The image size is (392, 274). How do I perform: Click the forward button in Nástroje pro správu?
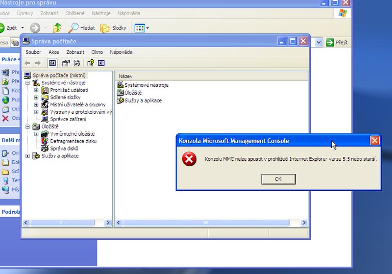click(35, 28)
